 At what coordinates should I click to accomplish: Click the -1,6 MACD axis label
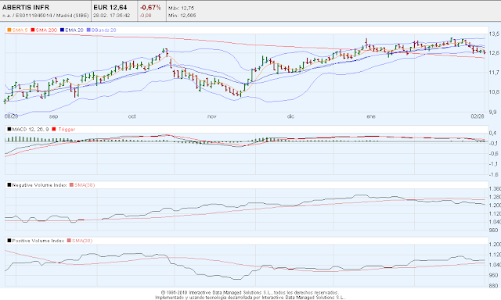494,174
